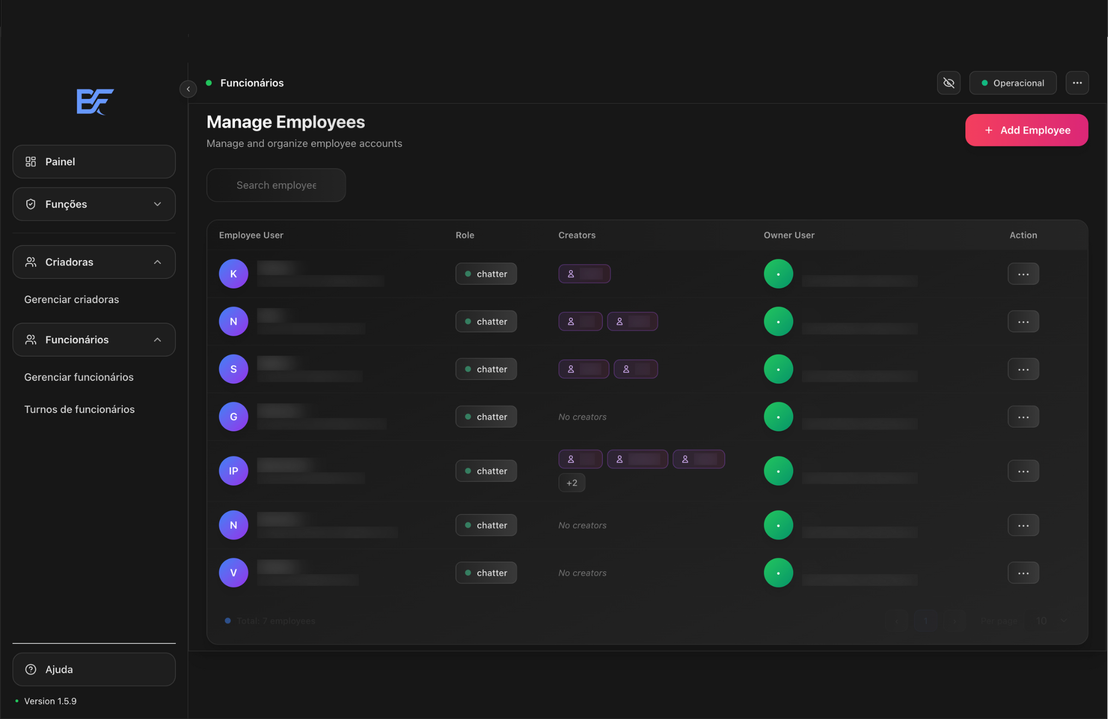Image resolution: width=1108 pixels, height=719 pixels.
Task: Open actions menu for employee V row
Action: coord(1023,572)
